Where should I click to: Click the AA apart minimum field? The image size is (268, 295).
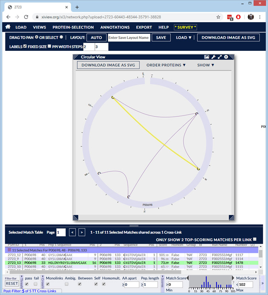coord(132,285)
